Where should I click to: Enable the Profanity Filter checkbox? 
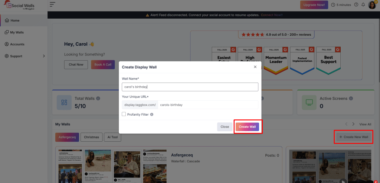[124, 114]
